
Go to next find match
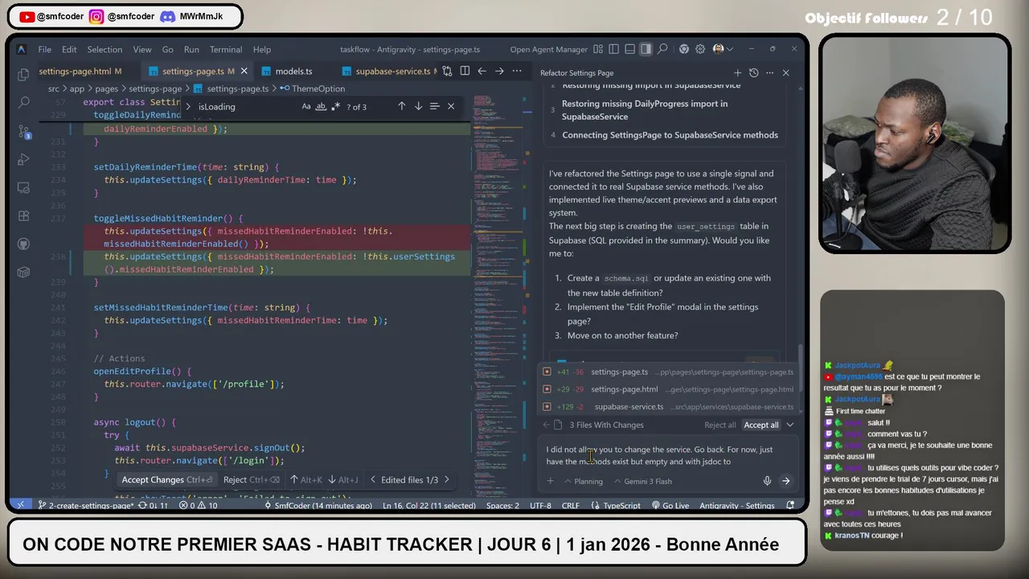coord(418,106)
